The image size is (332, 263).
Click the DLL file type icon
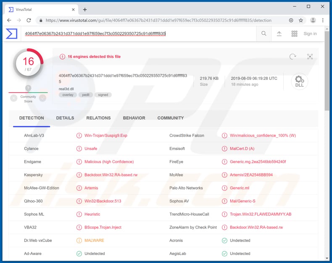(x=299, y=82)
